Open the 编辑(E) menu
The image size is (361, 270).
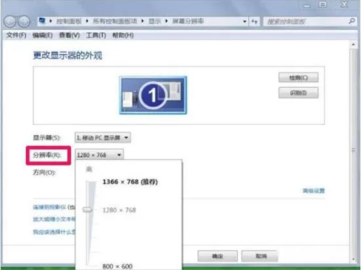pyautogui.click(x=43, y=35)
